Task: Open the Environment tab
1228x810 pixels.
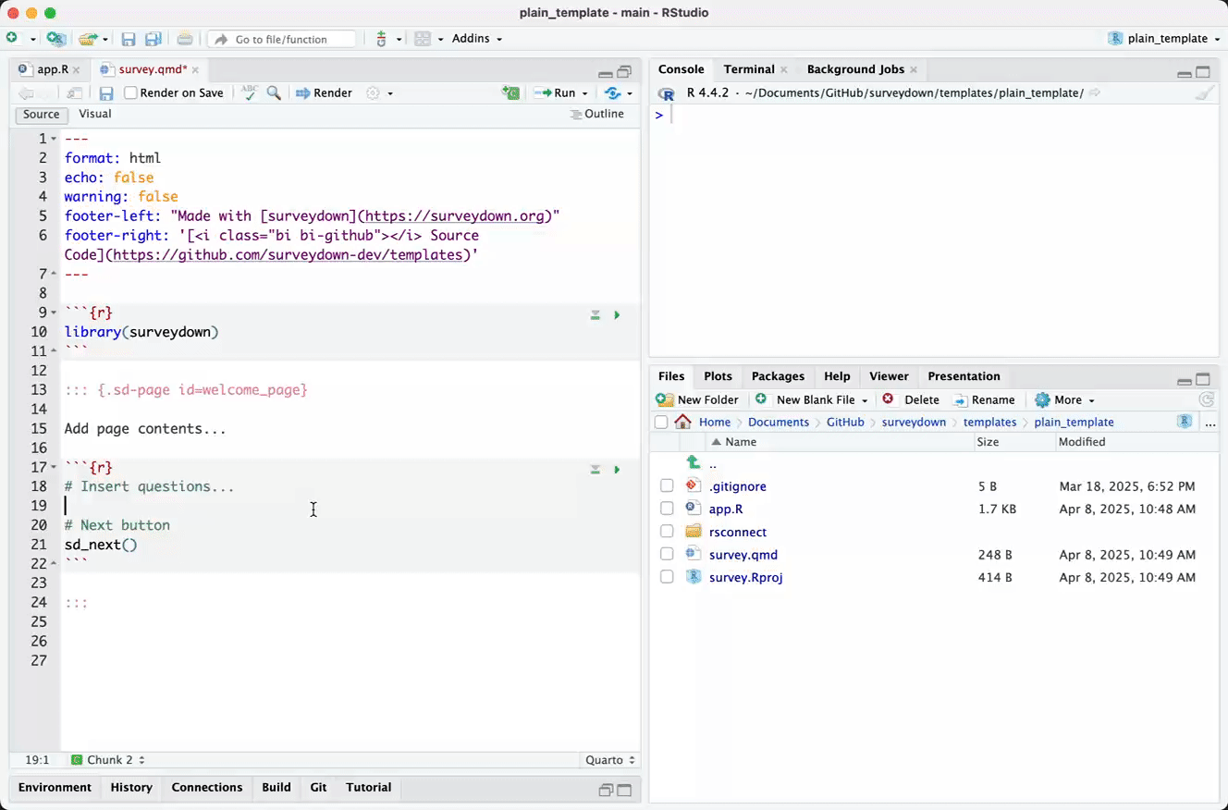Action: [x=55, y=788]
